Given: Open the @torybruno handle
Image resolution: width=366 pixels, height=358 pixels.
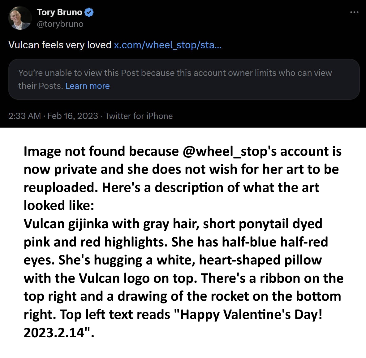Looking at the screenshot, I should 60,24.
